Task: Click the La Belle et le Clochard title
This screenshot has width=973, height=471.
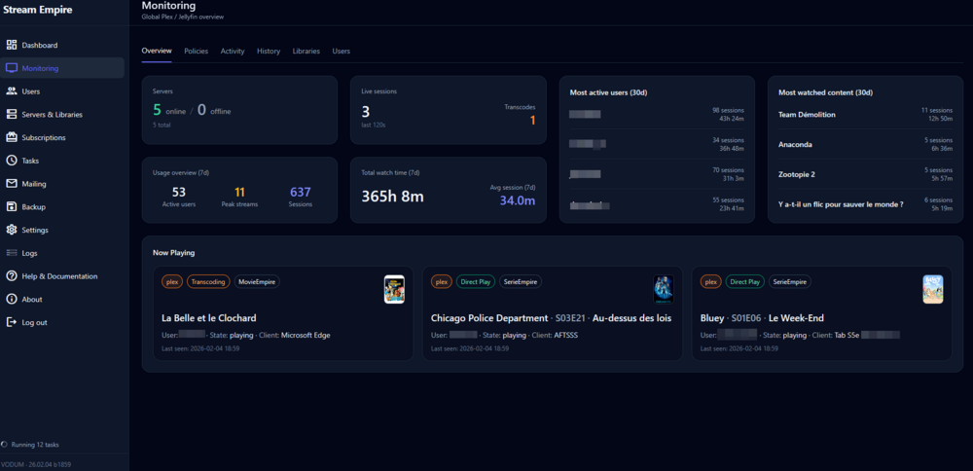Action: click(209, 318)
